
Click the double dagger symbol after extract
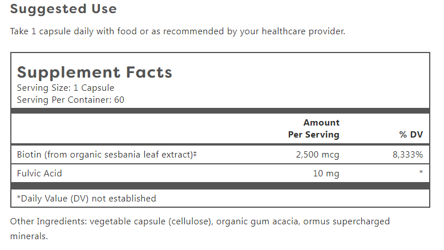point(195,154)
